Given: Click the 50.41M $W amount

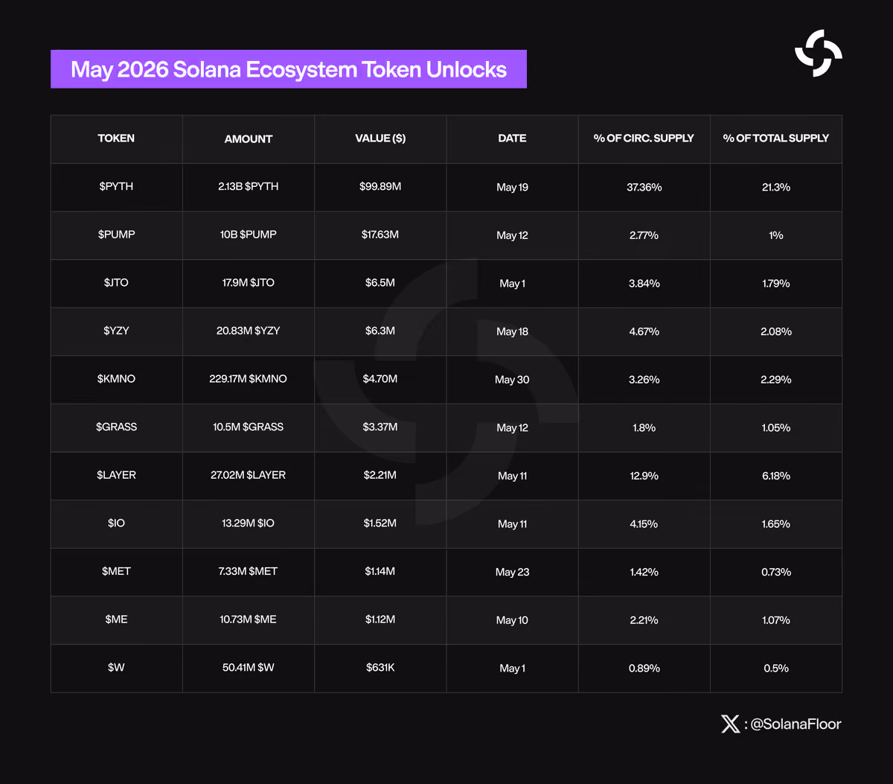Looking at the screenshot, I should click(x=249, y=667).
